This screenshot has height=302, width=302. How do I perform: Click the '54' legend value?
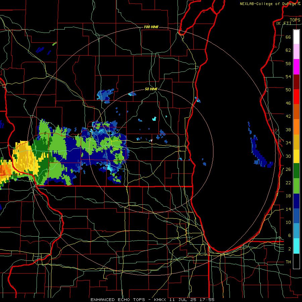[x=288, y=77]
